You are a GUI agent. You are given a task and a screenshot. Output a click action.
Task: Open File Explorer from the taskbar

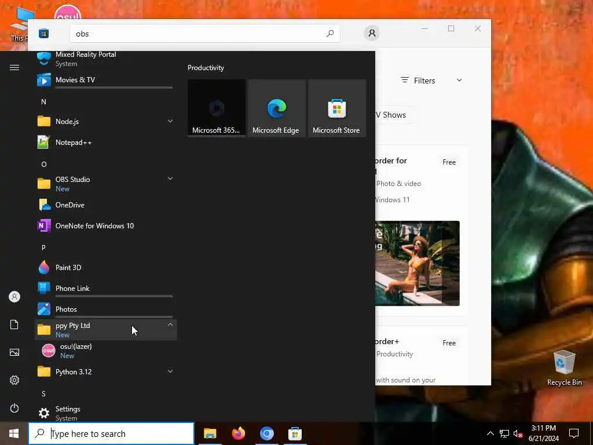click(210, 433)
